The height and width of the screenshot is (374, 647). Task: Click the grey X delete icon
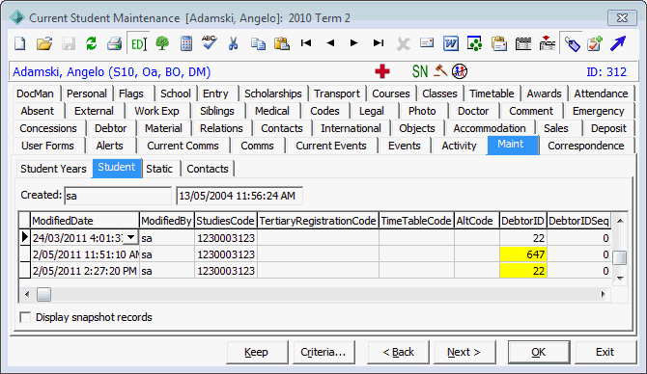[403, 43]
